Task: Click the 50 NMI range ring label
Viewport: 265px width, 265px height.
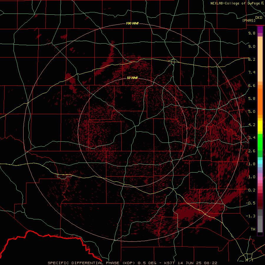Action: tap(132, 78)
